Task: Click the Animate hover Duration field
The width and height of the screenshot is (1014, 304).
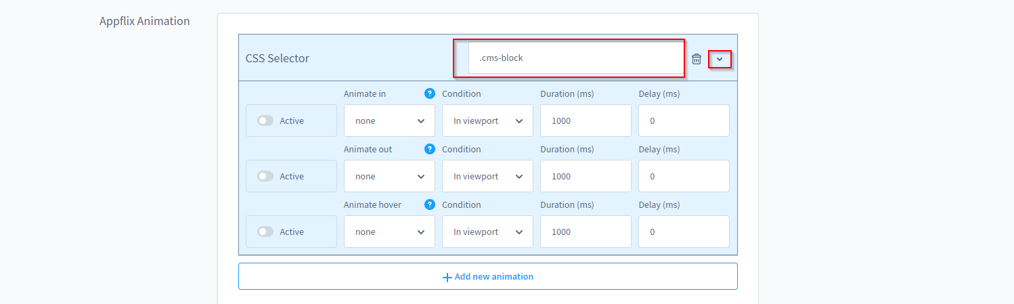Action: [586, 232]
